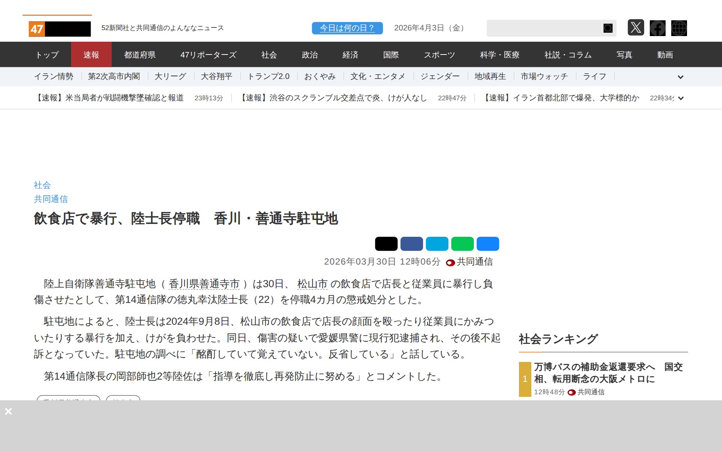Image resolution: width=722 pixels, height=451 pixels.
Task: Share article via dark blue Facebook button
Action: pyautogui.click(x=411, y=244)
